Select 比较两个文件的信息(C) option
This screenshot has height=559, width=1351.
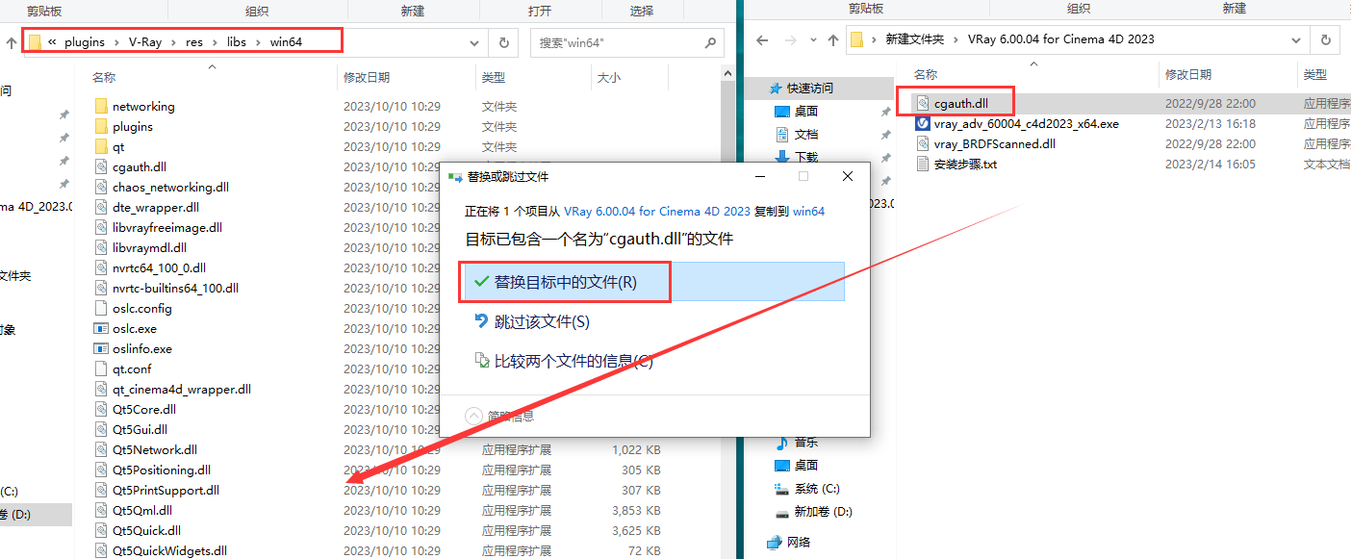click(x=573, y=361)
